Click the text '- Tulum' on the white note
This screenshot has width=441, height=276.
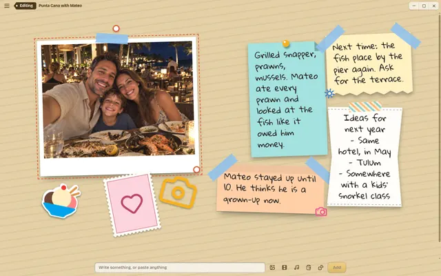pyautogui.click(x=365, y=163)
